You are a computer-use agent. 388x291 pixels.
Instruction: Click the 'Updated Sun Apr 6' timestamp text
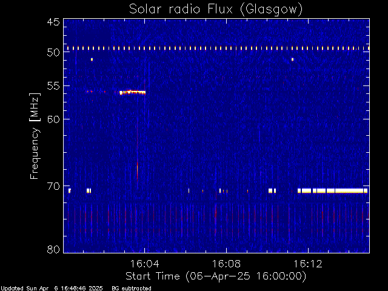[52, 289]
